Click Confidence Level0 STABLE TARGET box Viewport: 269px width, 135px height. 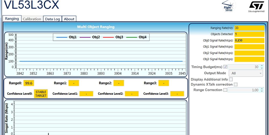(41, 94)
